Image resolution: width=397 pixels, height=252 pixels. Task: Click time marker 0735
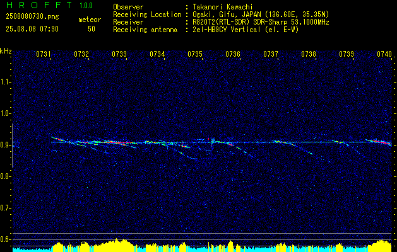coord(195,54)
